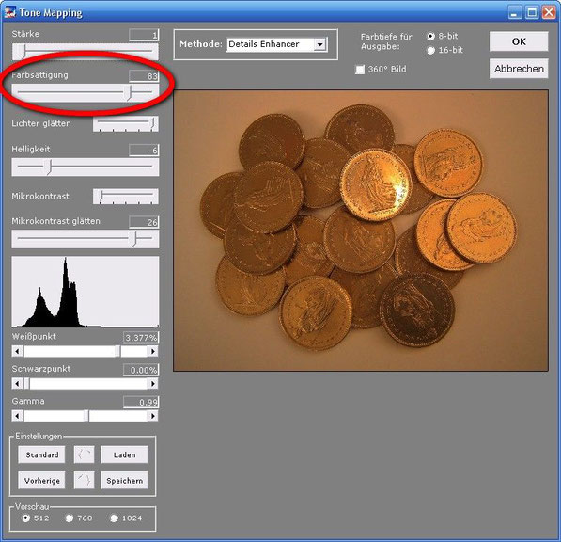Click the Abbrechen button
561x542 pixels.
click(519, 69)
